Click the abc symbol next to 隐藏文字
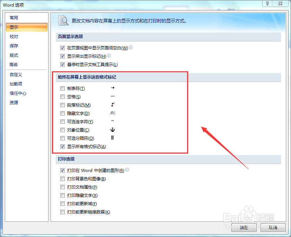The width and height of the screenshot is (291, 237). pyautogui.click(x=113, y=113)
